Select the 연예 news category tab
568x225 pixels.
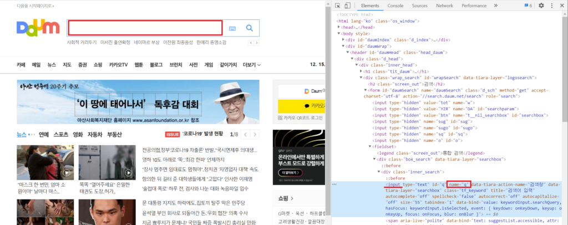click(x=44, y=135)
